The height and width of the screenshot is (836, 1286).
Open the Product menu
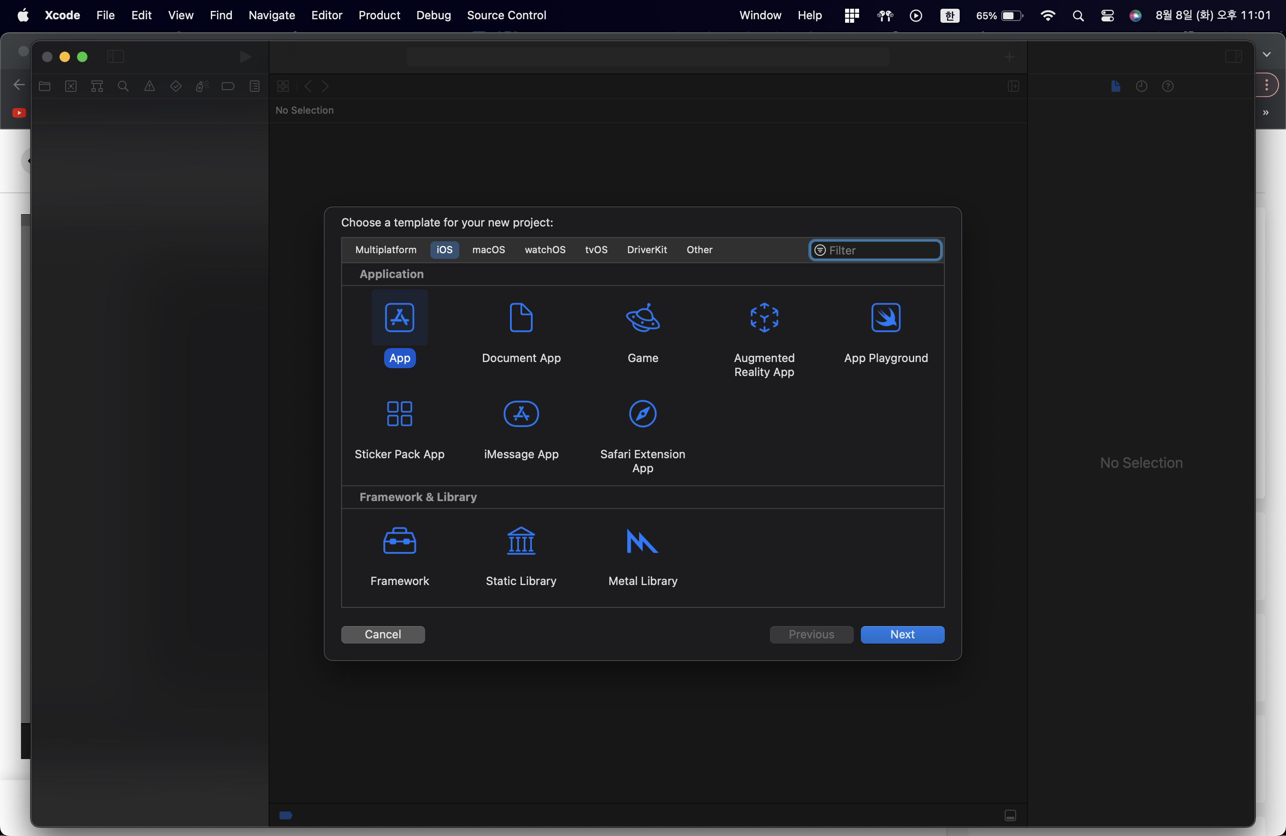point(379,15)
